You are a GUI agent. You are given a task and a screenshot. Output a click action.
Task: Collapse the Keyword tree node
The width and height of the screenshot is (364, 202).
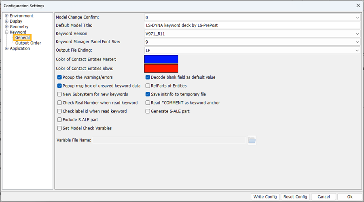[x=6, y=32]
